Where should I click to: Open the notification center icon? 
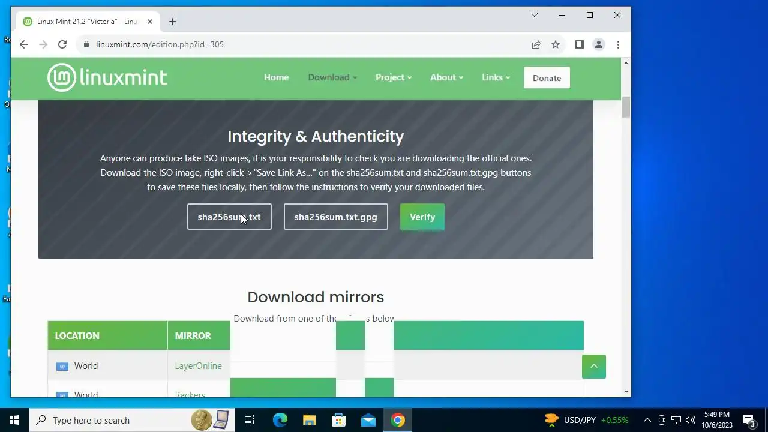pos(749,420)
